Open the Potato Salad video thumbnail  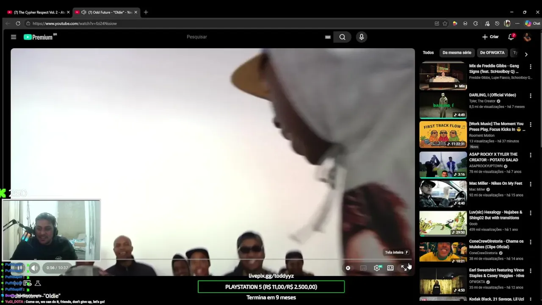pyautogui.click(x=443, y=165)
